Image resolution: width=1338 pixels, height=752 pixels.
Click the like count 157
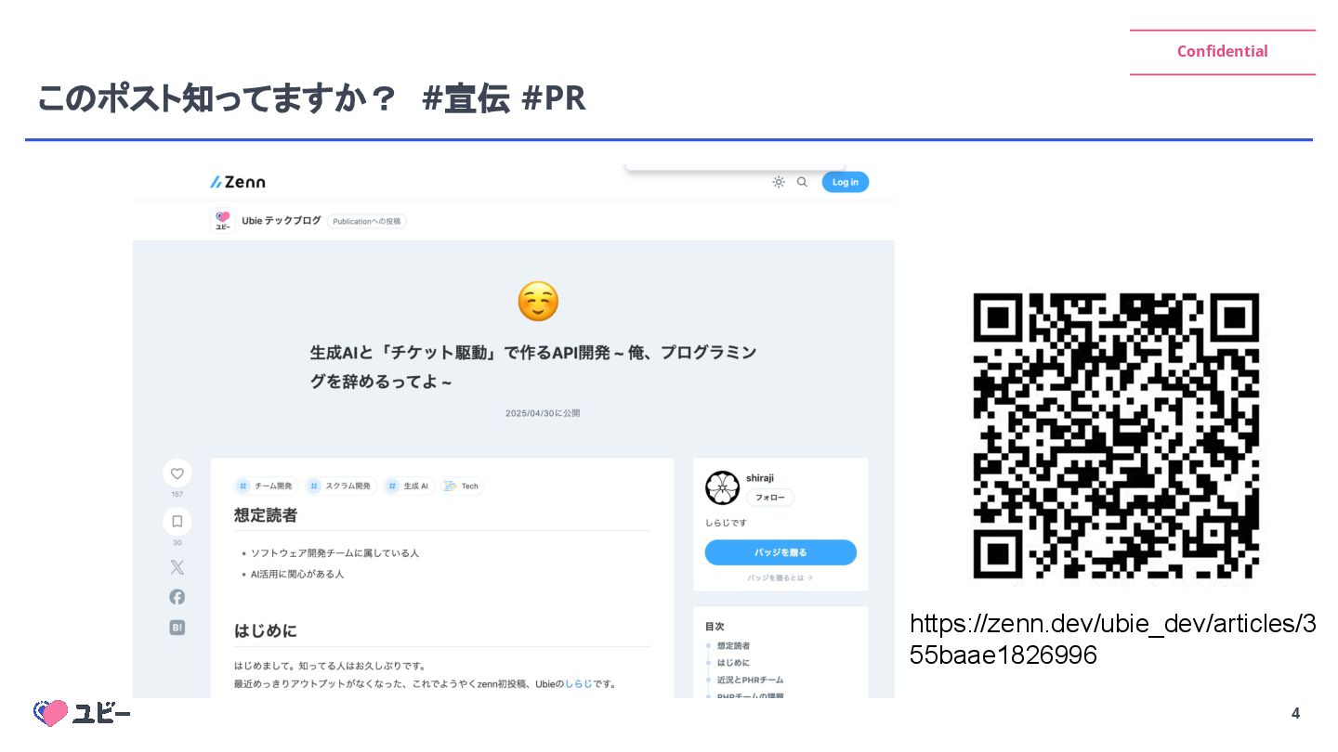pyautogui.click(x=177, y=495)
